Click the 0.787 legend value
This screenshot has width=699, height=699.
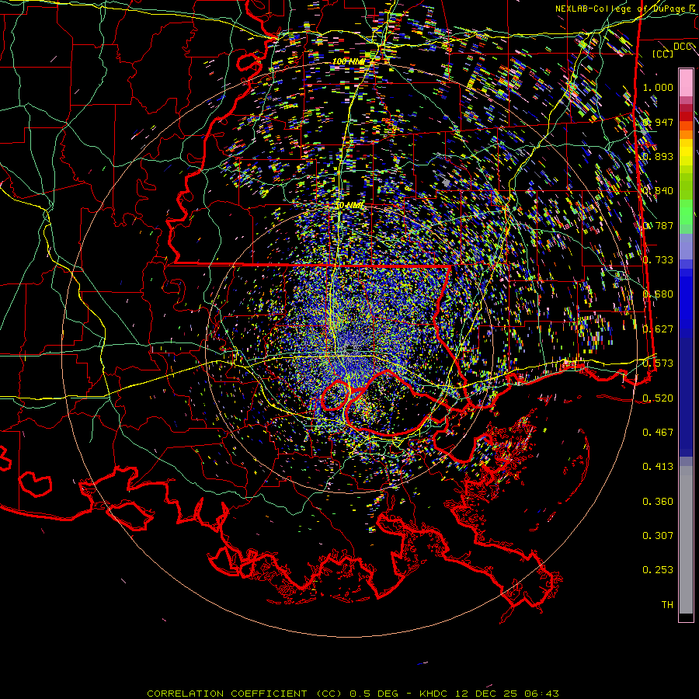(658, 225)
